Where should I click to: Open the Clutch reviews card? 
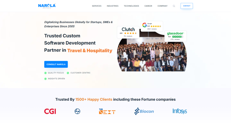click(128, 32)
